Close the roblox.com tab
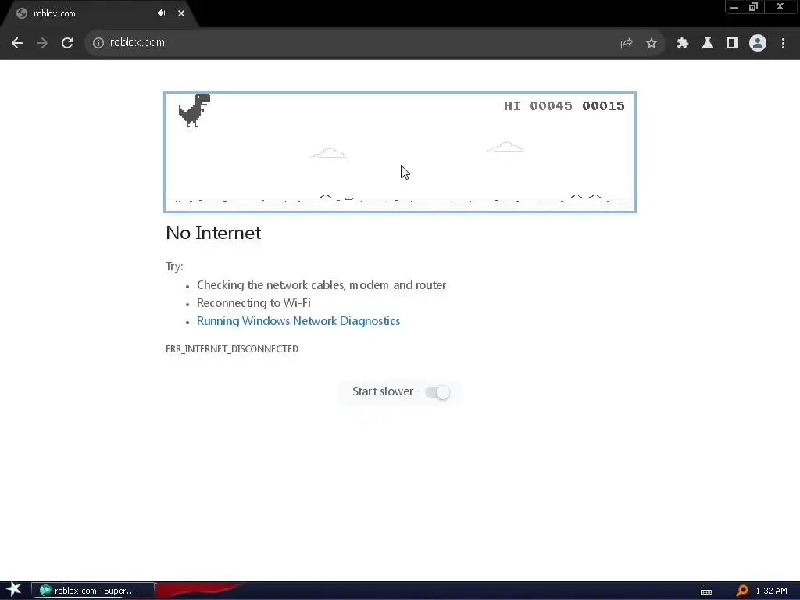The width and height of the screenshot is (800, 600). [x=181, y=13]
